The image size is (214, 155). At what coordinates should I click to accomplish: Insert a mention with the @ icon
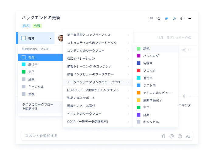pos(171,136)
